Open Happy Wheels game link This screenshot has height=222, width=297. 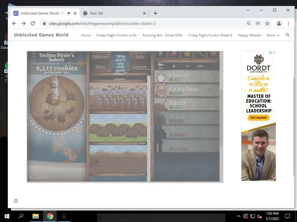(249, 35)
